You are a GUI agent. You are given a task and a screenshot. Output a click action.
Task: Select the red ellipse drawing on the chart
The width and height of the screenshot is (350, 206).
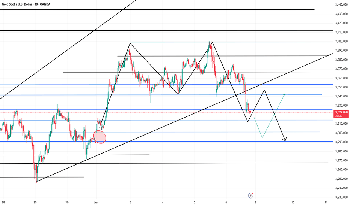[100, 137]
